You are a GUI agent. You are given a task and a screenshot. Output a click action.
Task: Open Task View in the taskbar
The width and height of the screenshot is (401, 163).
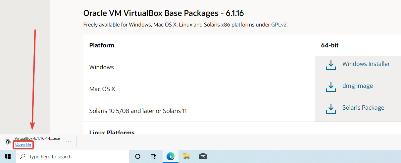[154, 156]
